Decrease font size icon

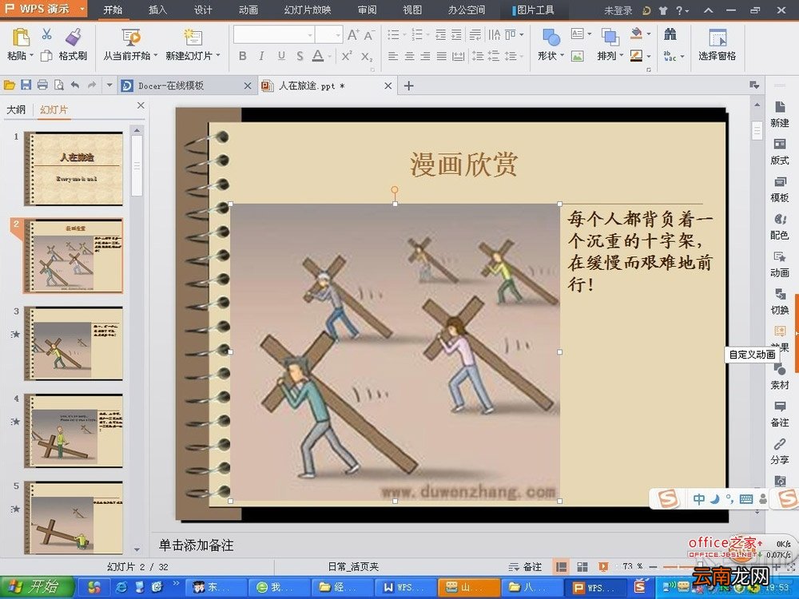(369, 34)
